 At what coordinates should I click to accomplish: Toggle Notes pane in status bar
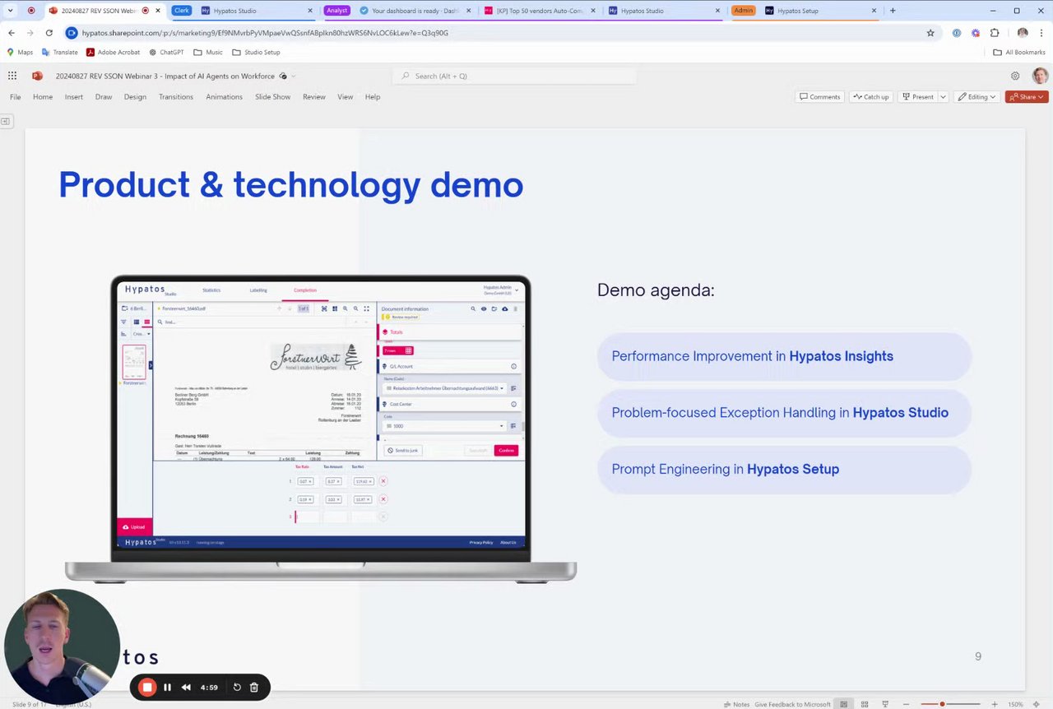click(736, 704)
